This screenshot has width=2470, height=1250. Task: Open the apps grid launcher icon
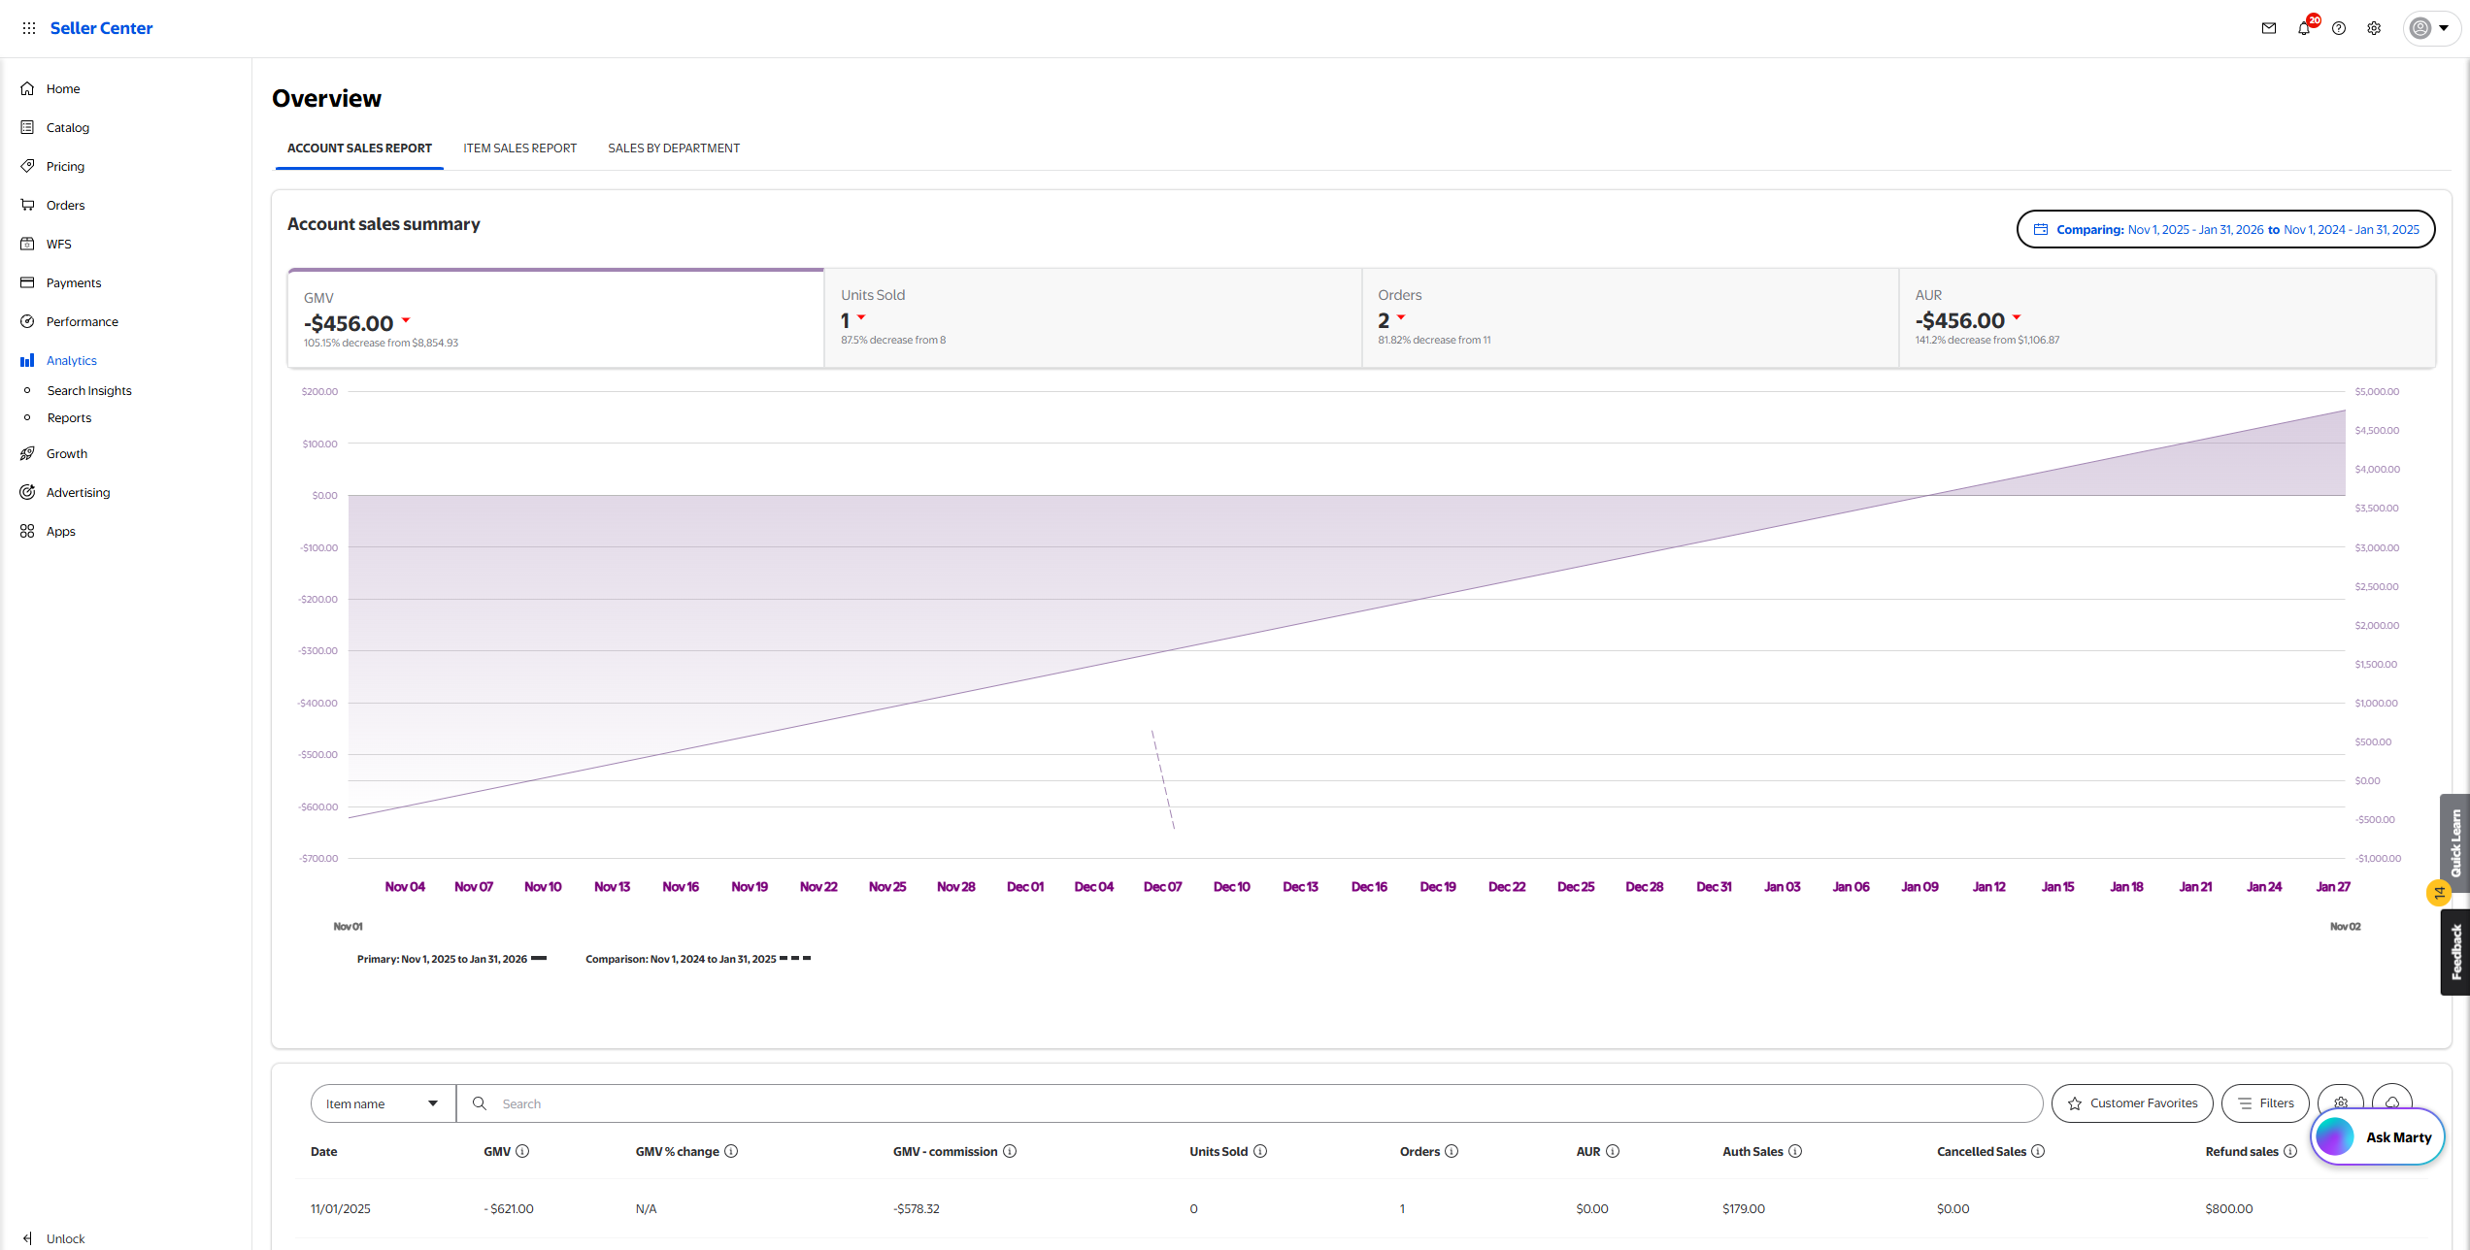tap(29, 28)
